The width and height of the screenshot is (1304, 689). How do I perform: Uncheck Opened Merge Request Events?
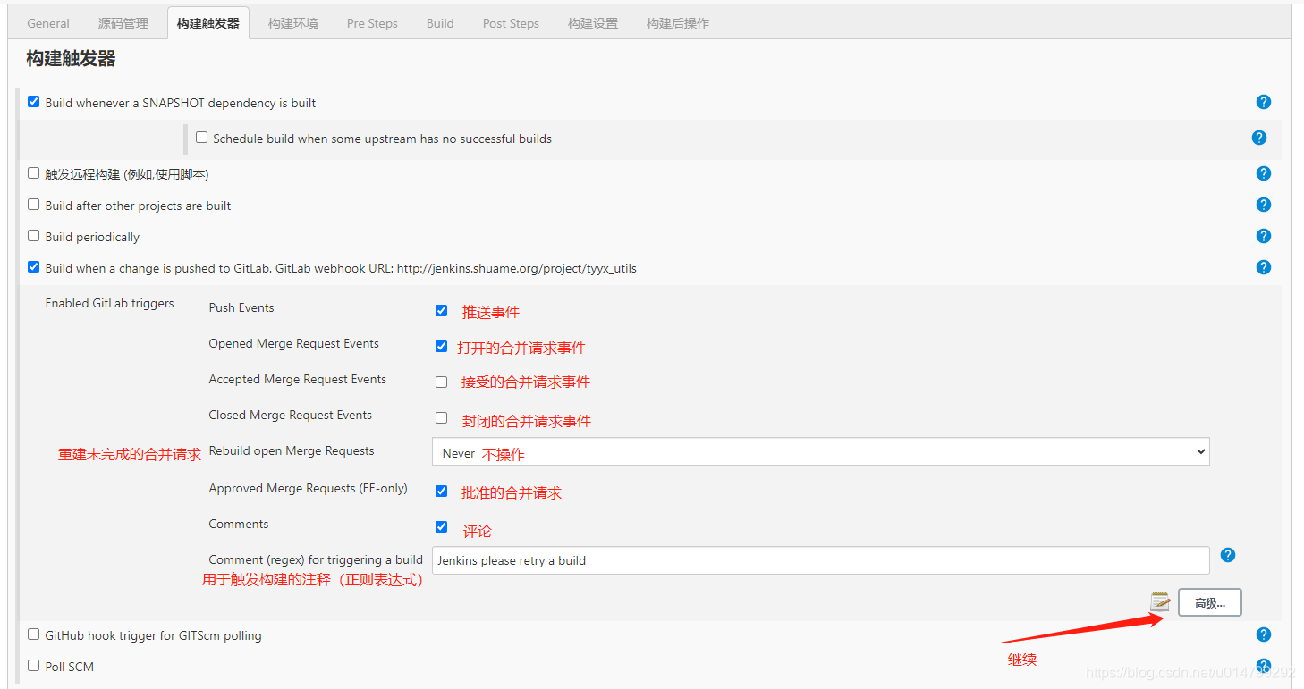(x=441, y=347)
